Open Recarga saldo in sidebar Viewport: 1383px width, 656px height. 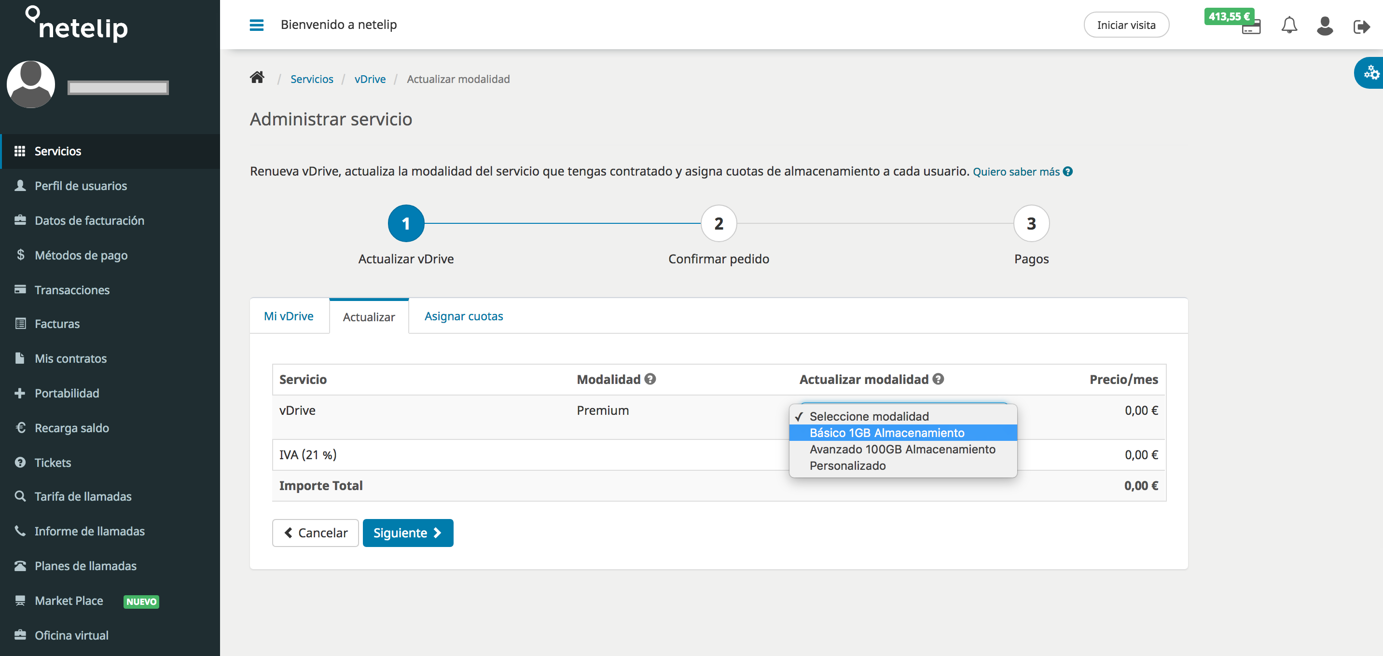coord(110,428)
